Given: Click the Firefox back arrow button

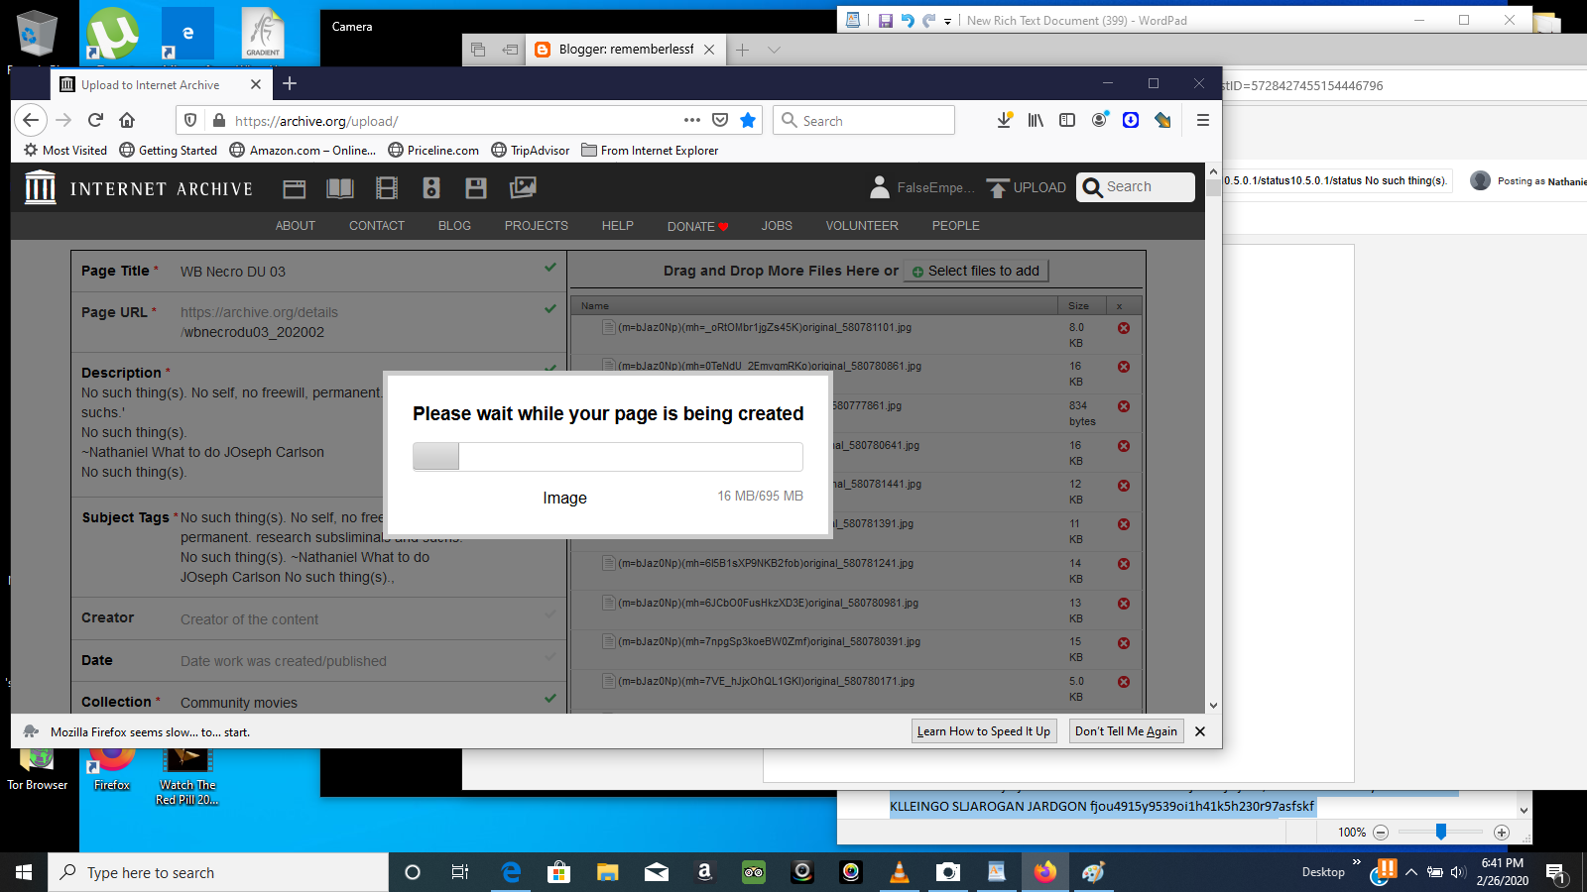Looking at the screenshot, I should click(31, 120).
